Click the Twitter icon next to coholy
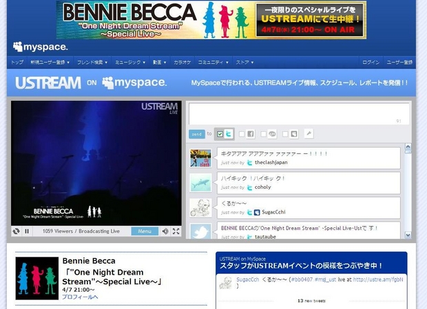 [x=249, y=187]
